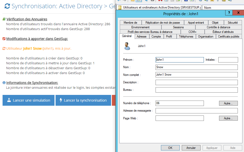Open the Téléphones tab

pyautogui.click(x=186, y=37)
